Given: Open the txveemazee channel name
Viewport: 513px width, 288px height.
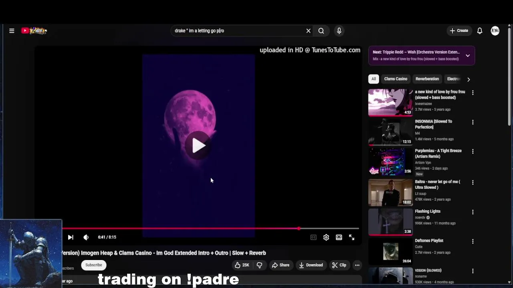Looking at the screenshot, I should 423,104.
